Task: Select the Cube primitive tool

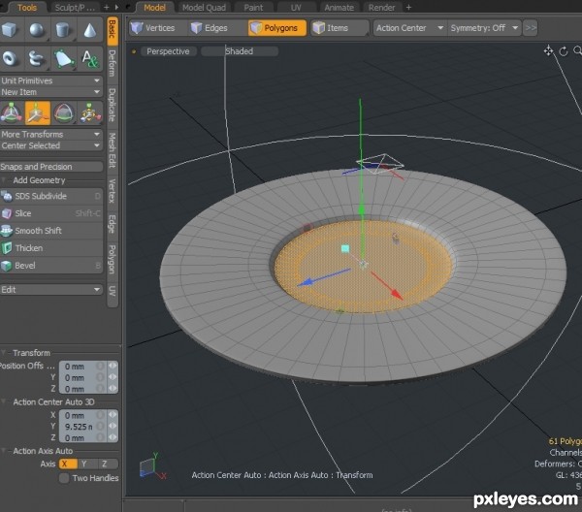Action: pos(10,30)
